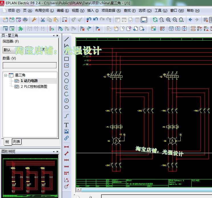Select the Spline curve tool

(66, 116)
